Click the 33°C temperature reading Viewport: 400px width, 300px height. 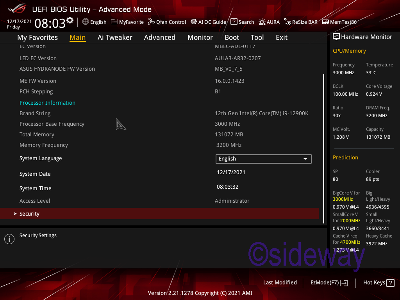(371, 72)
